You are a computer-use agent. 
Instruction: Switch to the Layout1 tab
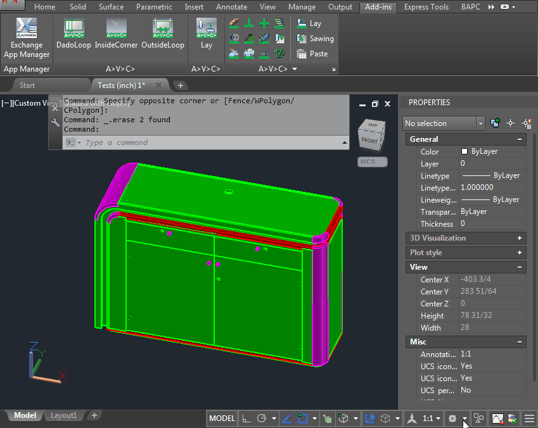(63, 415)
